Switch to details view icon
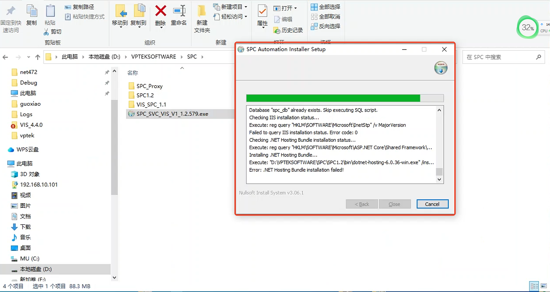550x292 pixels. click(534, 286)
